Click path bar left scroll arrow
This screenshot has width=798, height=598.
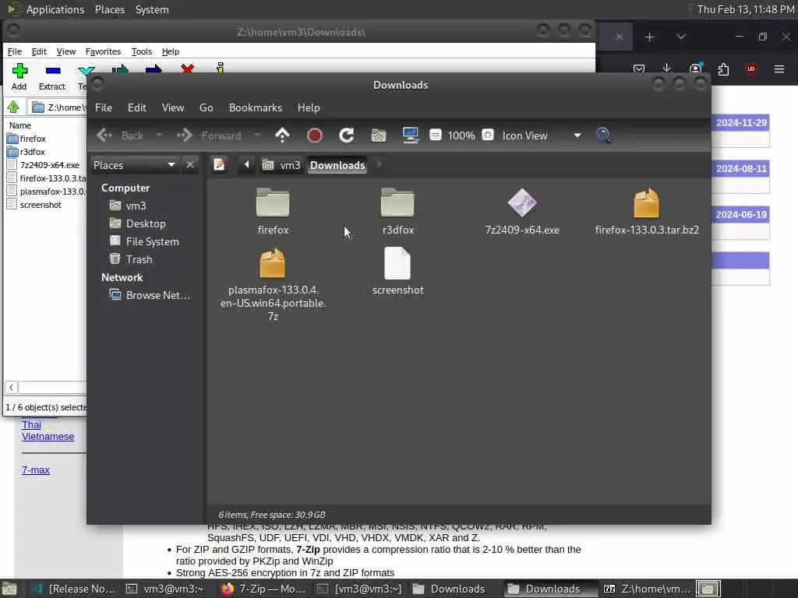click(x=247, y=164)
